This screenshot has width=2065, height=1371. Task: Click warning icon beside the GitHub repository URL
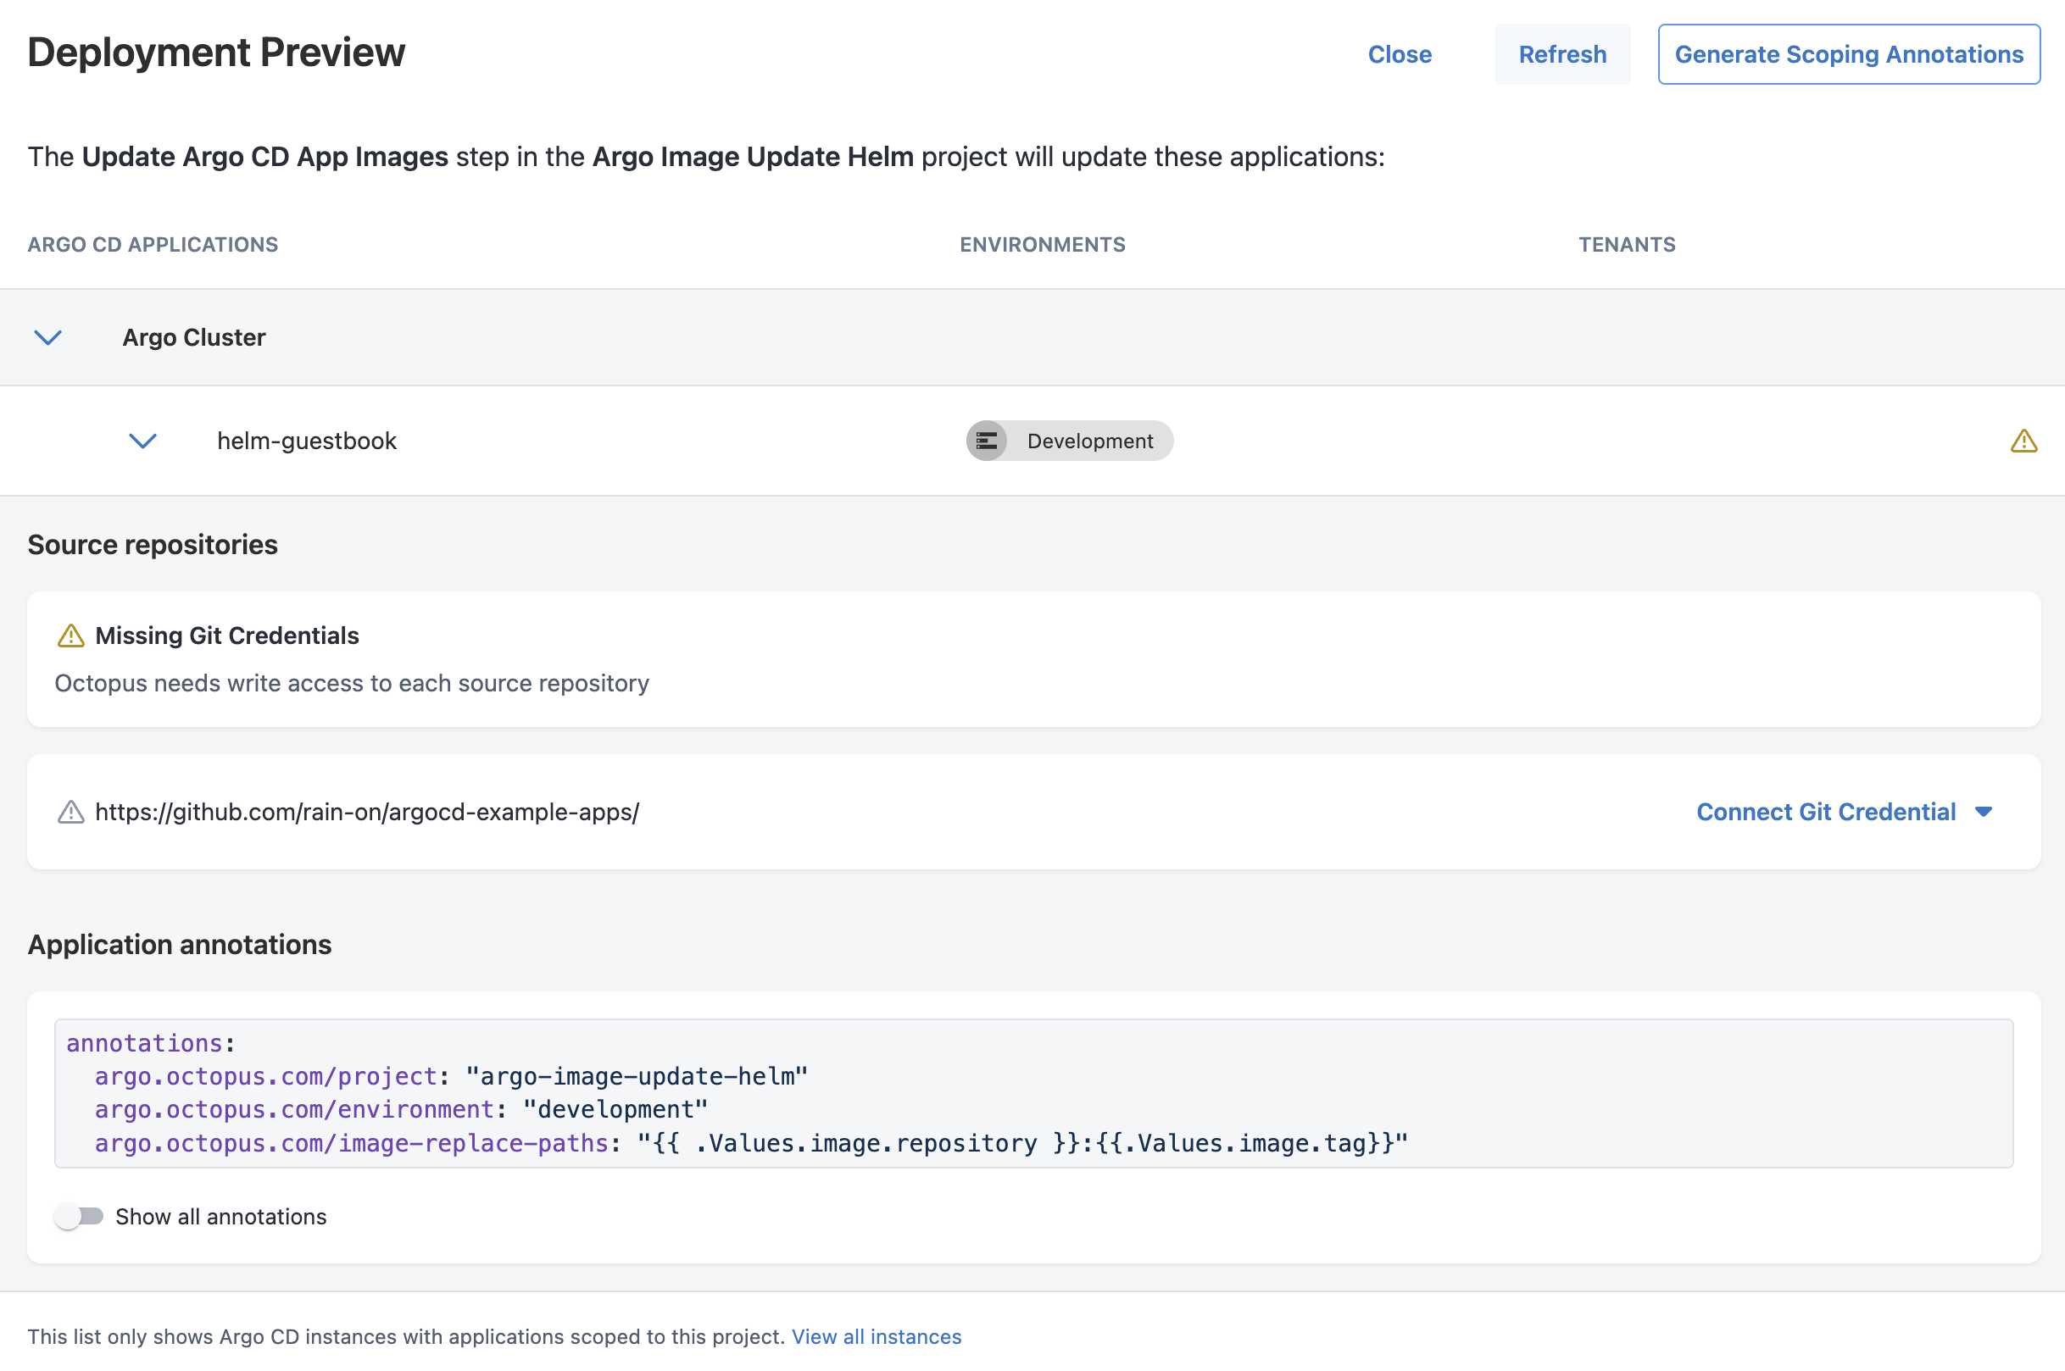click(71, 813)
